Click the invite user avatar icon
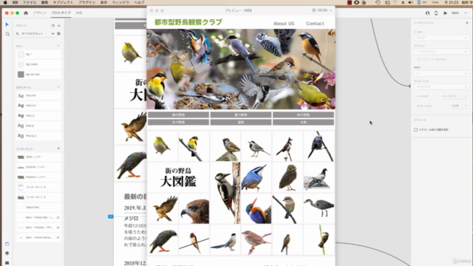 pos(427,13)
